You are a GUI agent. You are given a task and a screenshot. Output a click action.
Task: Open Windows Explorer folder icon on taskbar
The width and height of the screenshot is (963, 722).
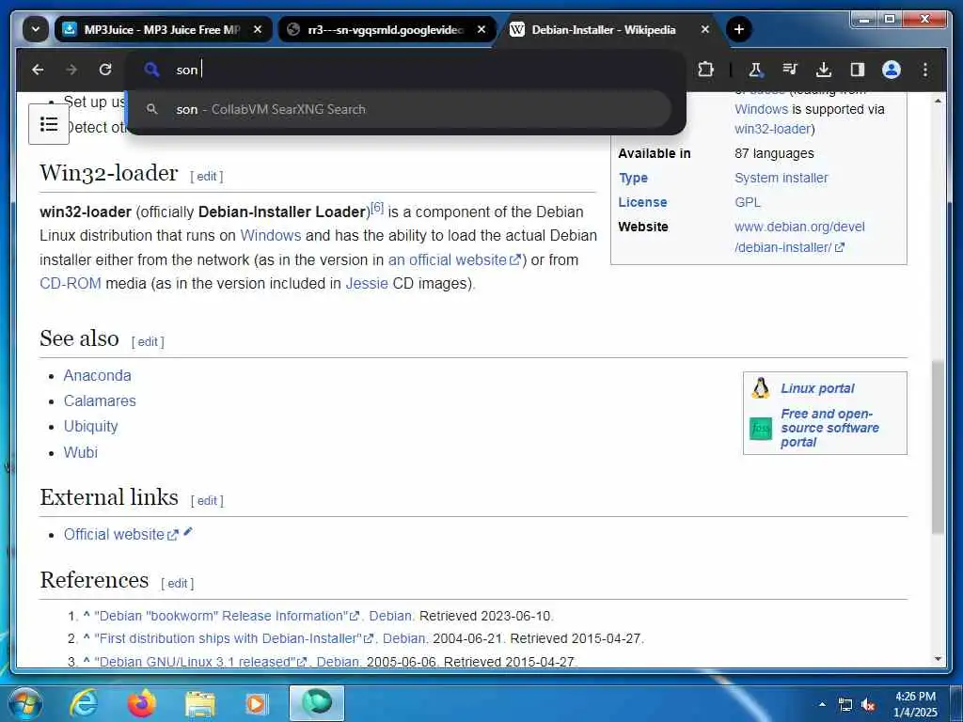[x=200, y=705]
